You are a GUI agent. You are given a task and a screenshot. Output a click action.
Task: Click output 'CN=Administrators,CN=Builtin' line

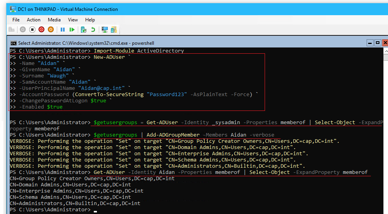click(75, 203)
